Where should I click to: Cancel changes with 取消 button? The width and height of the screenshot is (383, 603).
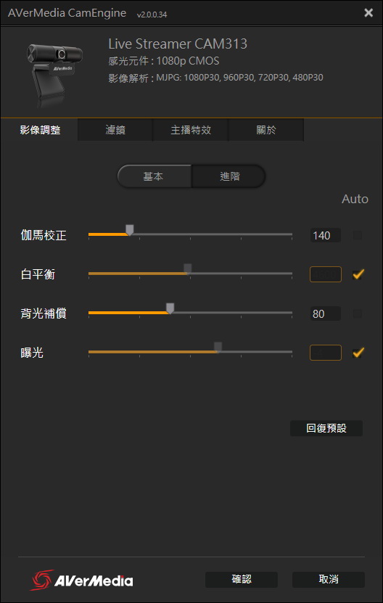329,580
